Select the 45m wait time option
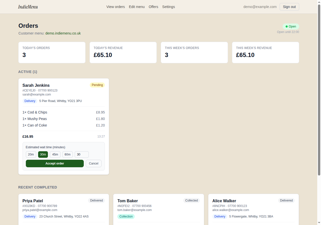The height and width of the screenshot is (225, 321). [55, 154]
